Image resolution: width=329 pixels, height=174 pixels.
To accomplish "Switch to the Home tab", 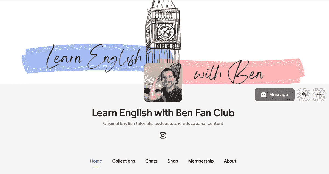I will [96, 161].
